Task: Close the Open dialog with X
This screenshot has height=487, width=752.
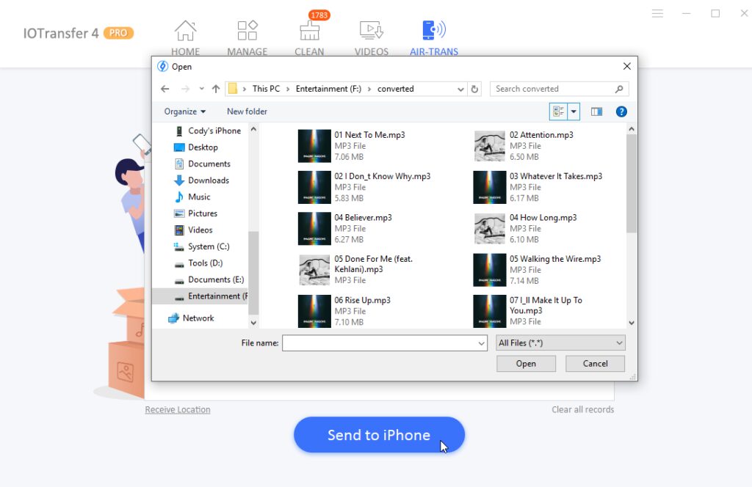Action: pyautogui.click(x=627, y=67)
